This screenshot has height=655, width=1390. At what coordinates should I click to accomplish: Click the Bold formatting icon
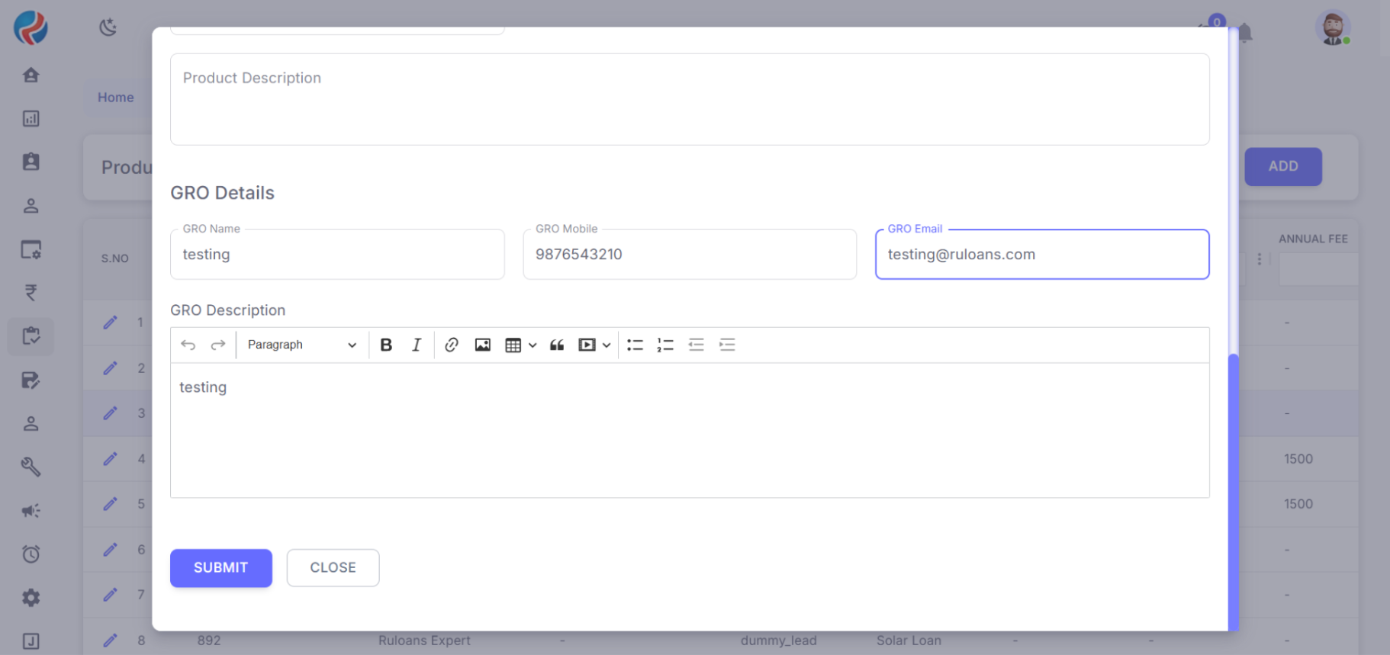pos(386,345)
